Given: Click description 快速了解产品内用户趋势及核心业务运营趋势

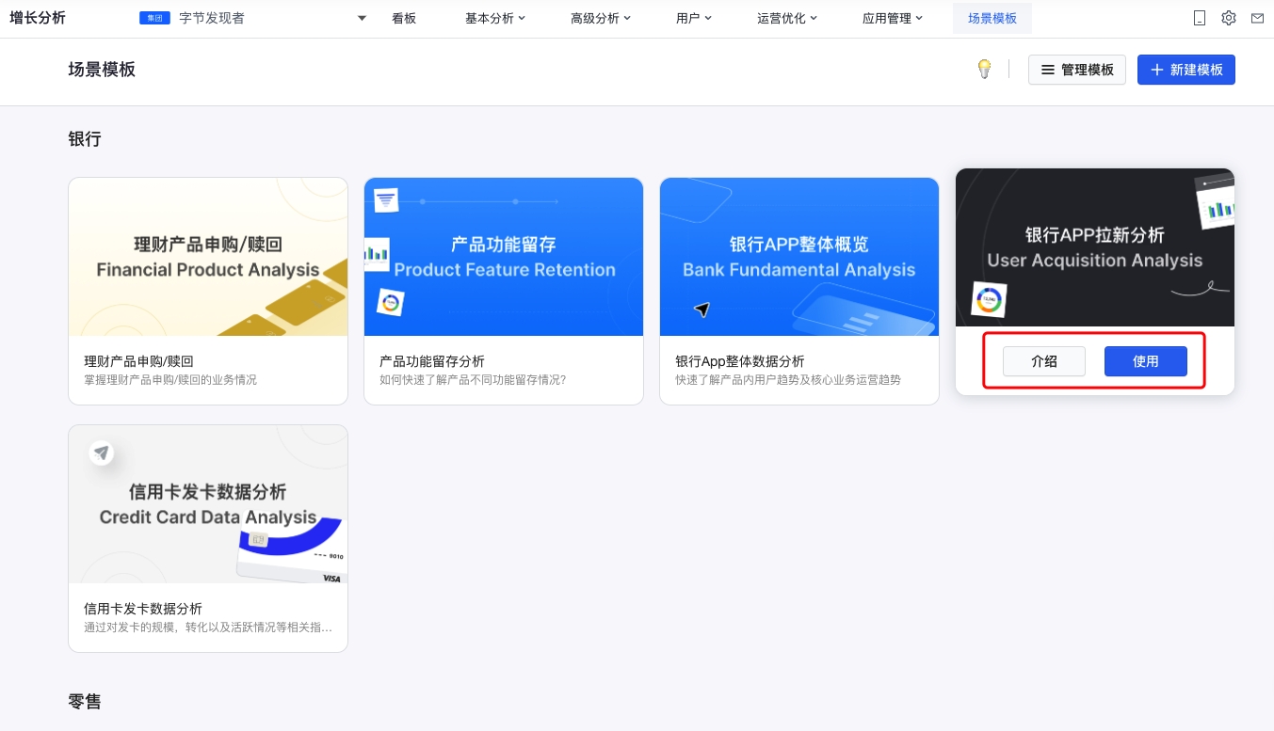Looking at the screenshot, I should (x=788, y=380).
